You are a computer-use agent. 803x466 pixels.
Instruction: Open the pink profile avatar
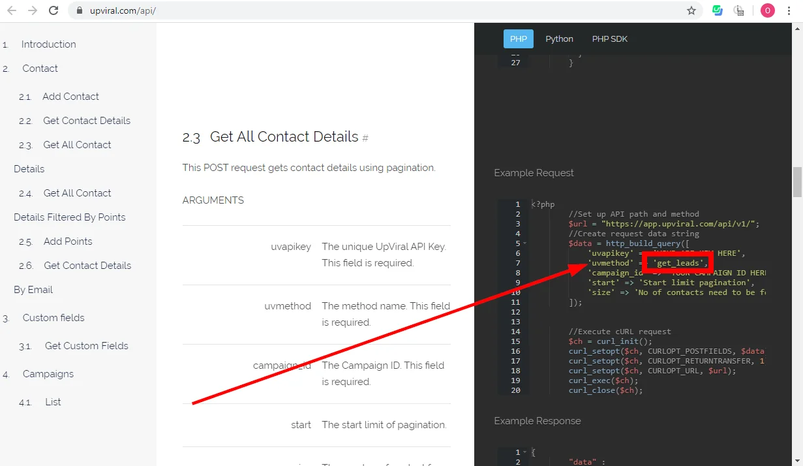(x=767, y=10)
